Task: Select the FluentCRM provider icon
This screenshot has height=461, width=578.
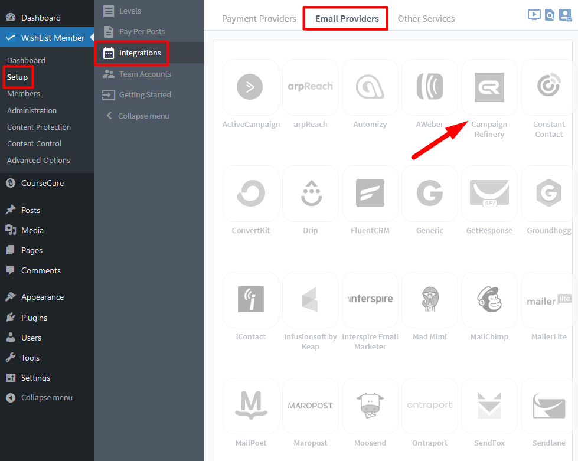Action: coord(370,194)
